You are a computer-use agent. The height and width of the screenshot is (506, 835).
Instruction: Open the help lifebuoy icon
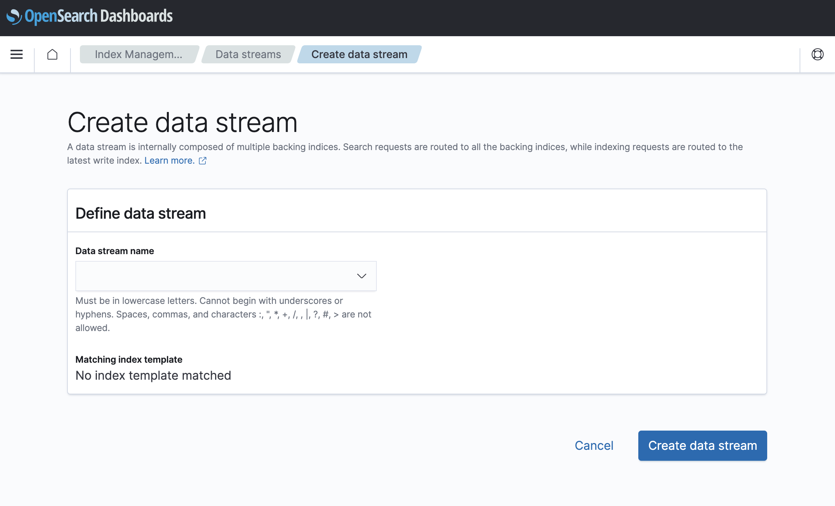point(817,54)
